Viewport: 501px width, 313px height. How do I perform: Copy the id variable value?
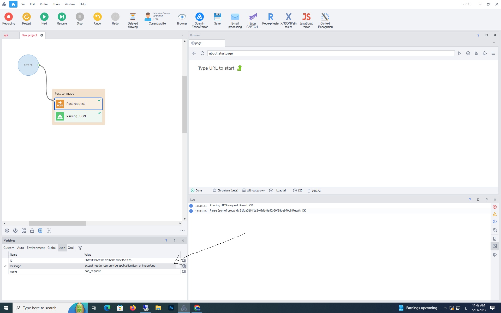point(184,260)
